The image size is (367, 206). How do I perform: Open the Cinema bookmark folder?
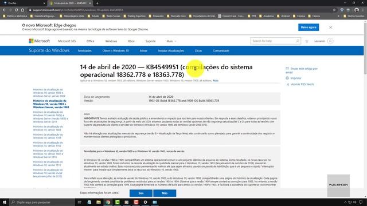coord(299,16)
